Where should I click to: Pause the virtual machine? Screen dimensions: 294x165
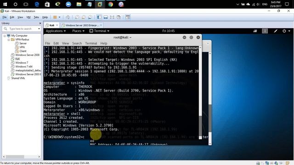[x=55, y=17]
